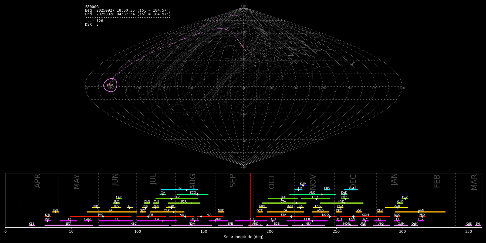Click the JMC red shower bar label

(100, 215)
